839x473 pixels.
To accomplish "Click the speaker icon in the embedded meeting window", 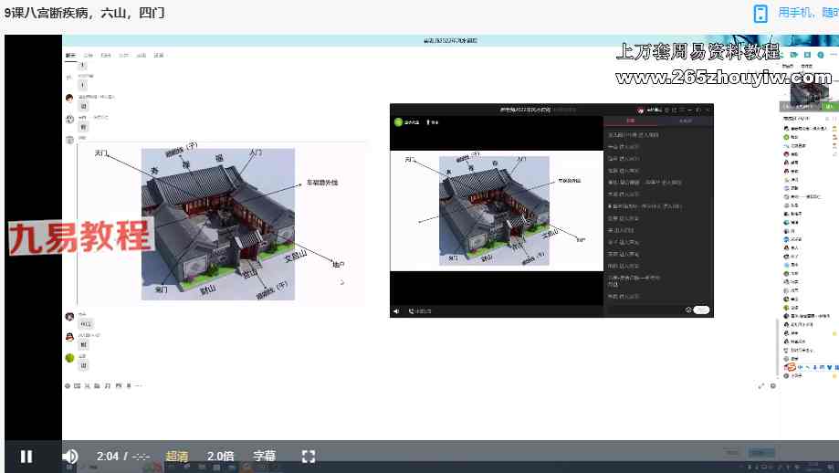I will tap(396, 310).
